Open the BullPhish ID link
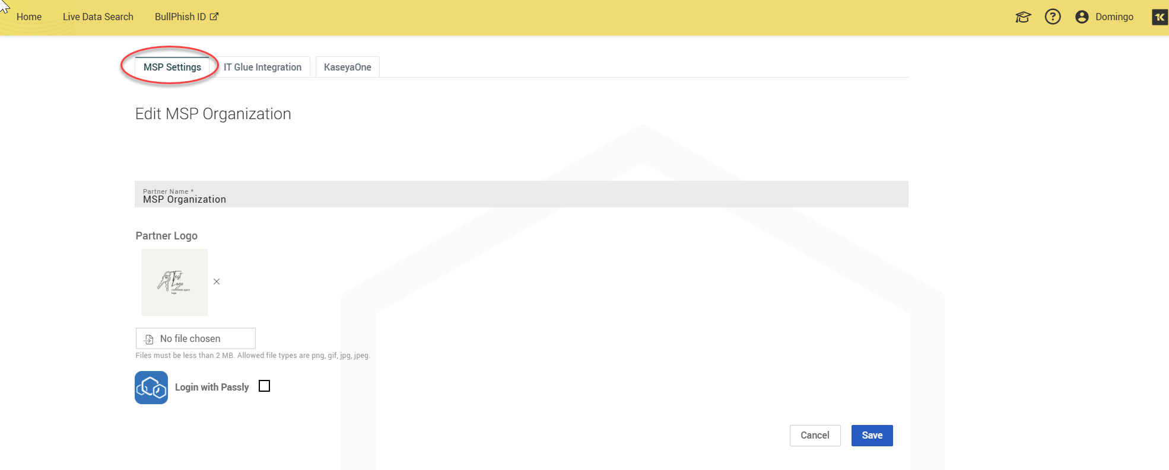 (x=180, y=17)
